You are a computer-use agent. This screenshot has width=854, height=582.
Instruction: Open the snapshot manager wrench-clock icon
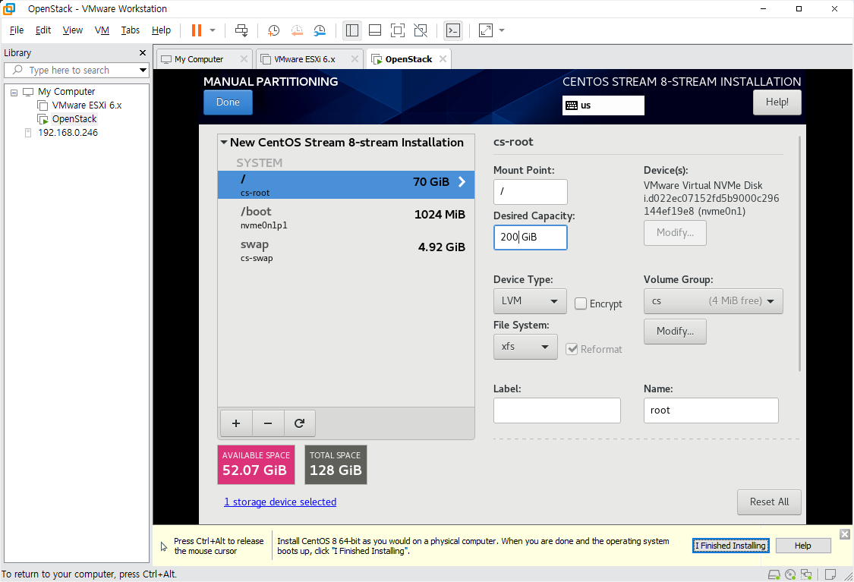tap(320, 30)
